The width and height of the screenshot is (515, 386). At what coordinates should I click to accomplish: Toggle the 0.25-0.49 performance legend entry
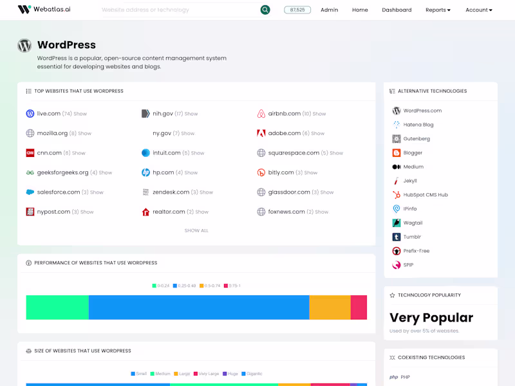[x=184, y=286]
